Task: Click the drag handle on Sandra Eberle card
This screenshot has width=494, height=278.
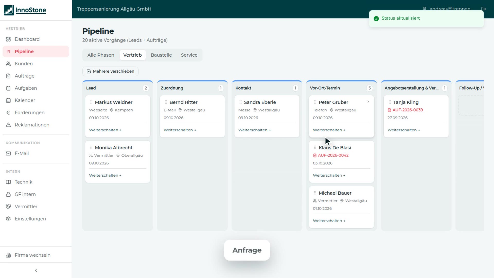Action: click(x=241, y=102)
